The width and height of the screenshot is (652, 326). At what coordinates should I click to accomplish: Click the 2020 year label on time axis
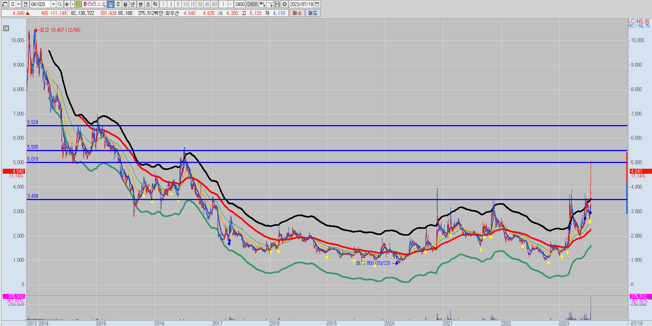click(390, 323)
